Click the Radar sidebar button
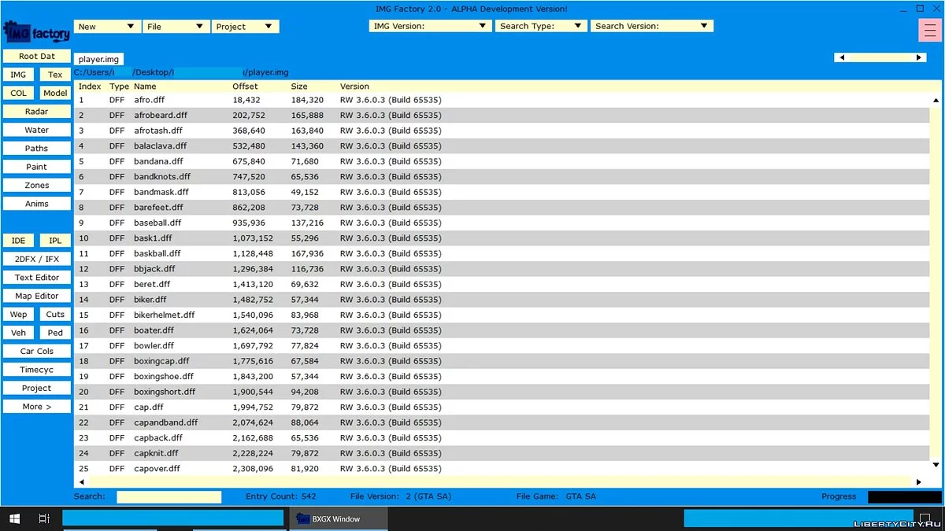Viewport: 945px width, 531px height. click(x=37, y=112)
